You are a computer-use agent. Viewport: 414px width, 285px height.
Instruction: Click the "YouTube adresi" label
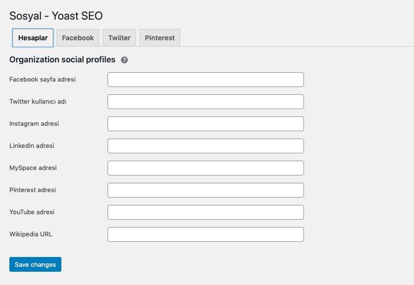point(32,212)
